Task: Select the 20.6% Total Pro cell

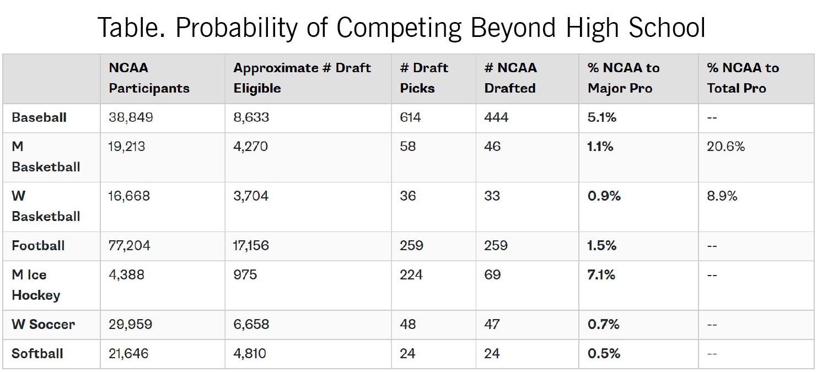Action: 726,147
